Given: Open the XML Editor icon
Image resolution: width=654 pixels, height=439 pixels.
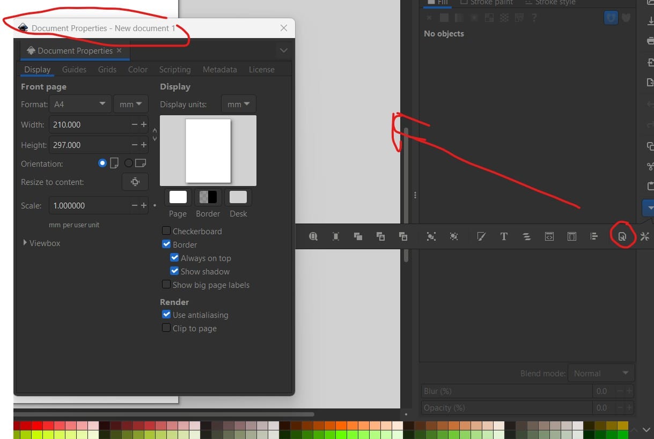Looking at the screenshot, I should pyautogui.click(x=549, y=236).
